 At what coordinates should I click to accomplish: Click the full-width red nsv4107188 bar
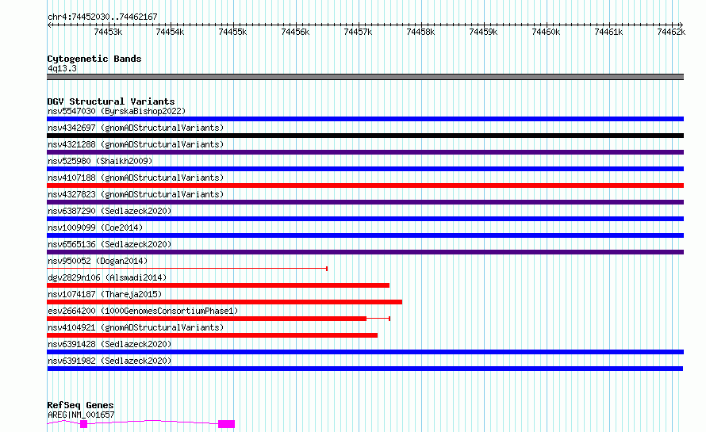365,185
